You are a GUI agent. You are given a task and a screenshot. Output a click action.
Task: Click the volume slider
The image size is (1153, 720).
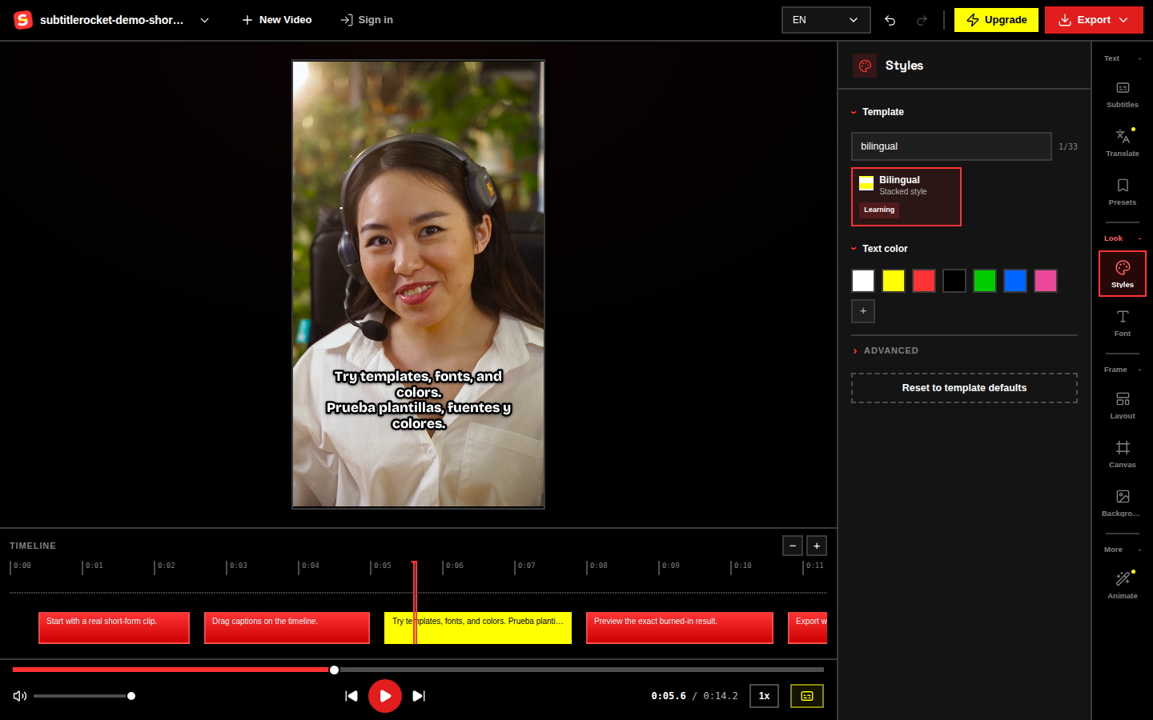[x=84, y=696]
